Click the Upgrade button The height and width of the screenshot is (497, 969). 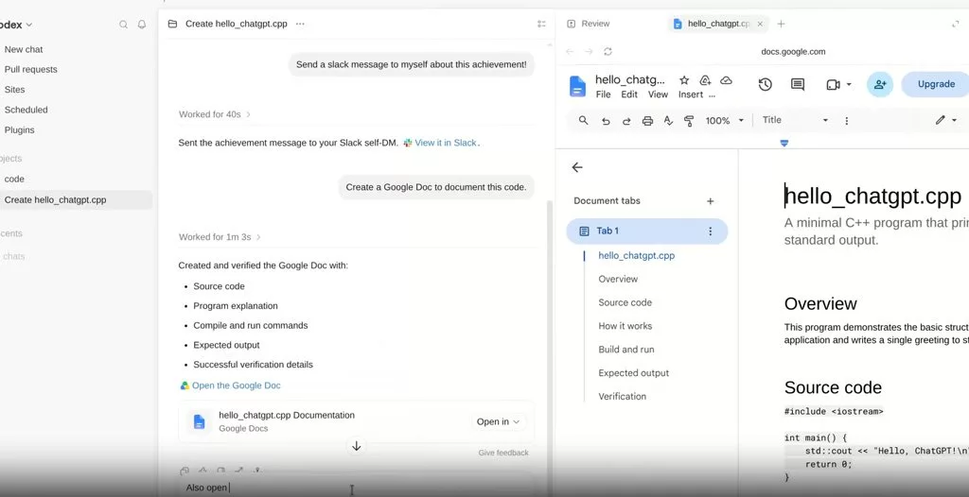(x=936, y=85)
